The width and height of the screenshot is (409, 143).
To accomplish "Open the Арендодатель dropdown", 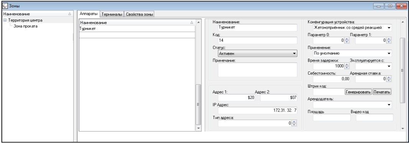I will [352, 105].
